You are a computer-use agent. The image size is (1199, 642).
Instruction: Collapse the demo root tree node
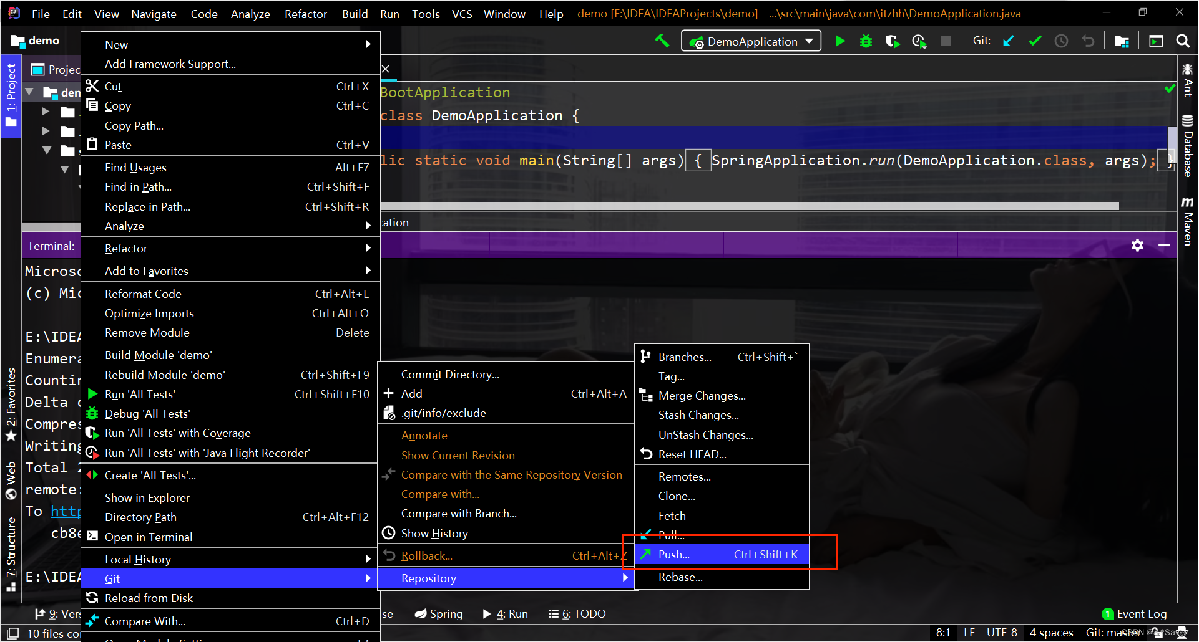click(29, 92)
